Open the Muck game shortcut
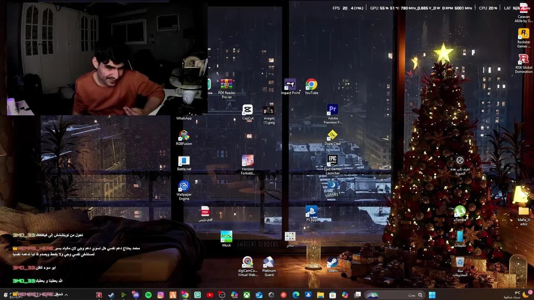 [227, 240]
